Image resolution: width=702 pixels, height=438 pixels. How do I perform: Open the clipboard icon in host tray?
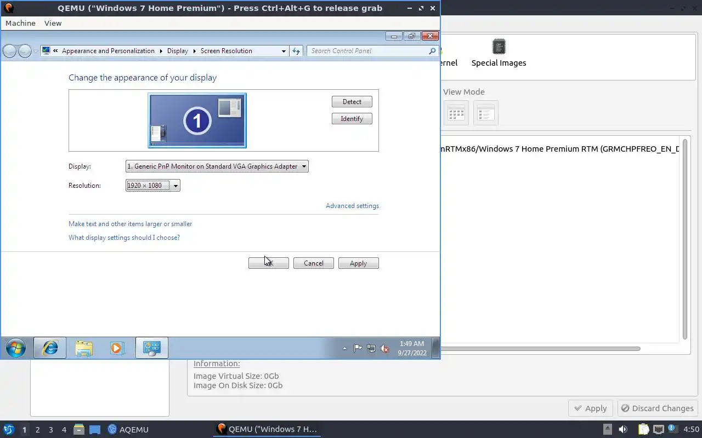643,429
